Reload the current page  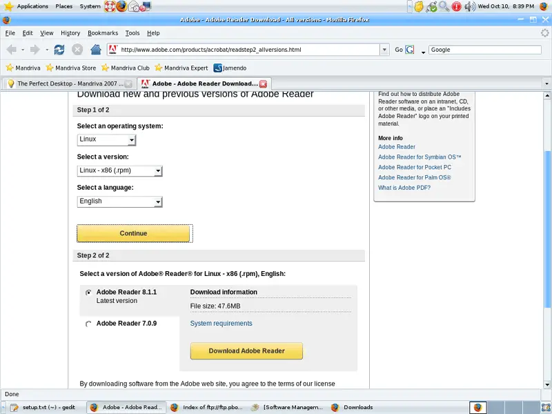[59, 50]
